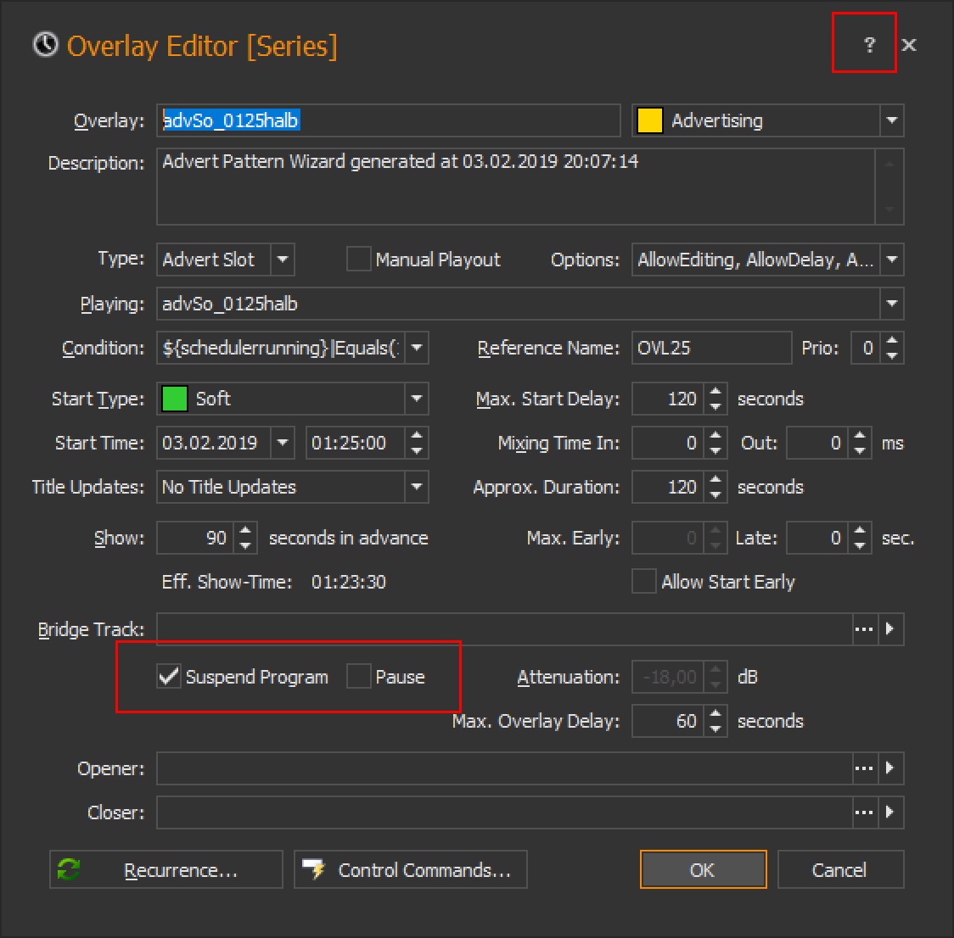Click the Reference Name field OVL25

pyautogui.click(x=711, y=348)
